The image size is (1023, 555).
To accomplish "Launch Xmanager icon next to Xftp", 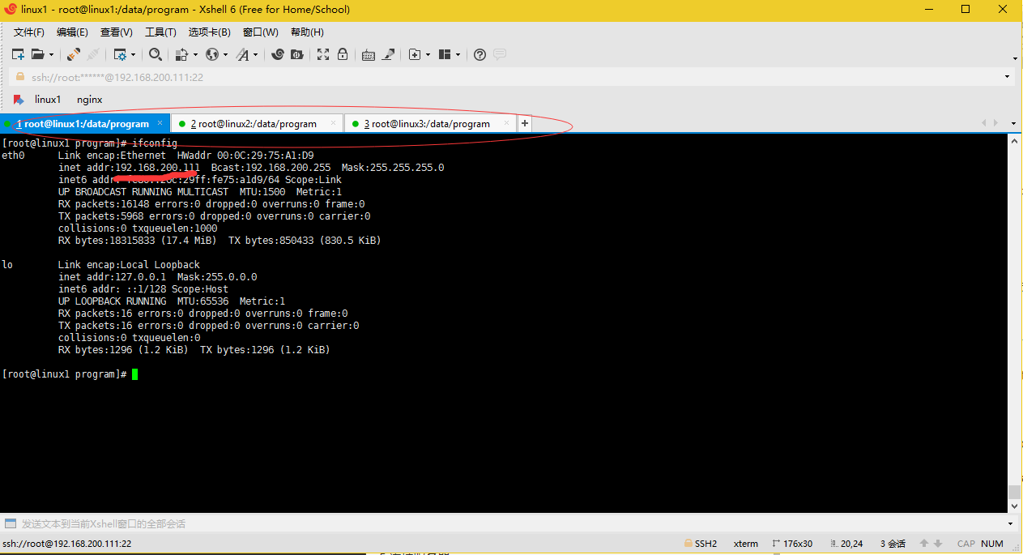I will pyautogui.click(x=297, y=54).
